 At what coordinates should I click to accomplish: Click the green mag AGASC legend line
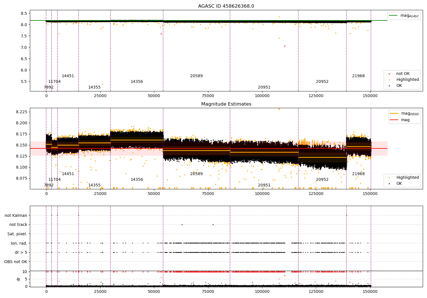[x=393, y=16]
